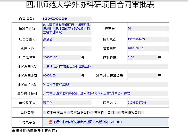Select the 技术服务合同 radio button
Viewport: 188px width, 133px height.
119,113
